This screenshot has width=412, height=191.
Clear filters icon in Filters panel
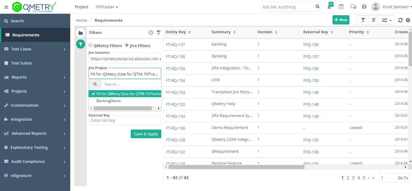pos(159,32)
